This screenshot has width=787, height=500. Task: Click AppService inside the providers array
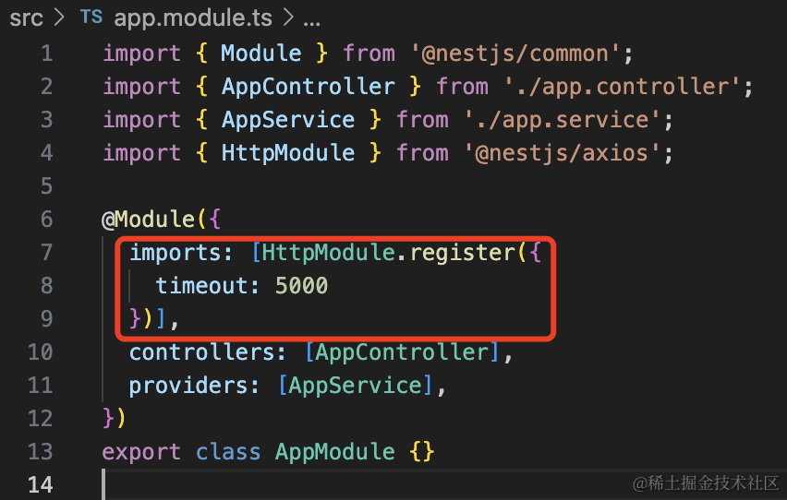click(x=356, y=385)
